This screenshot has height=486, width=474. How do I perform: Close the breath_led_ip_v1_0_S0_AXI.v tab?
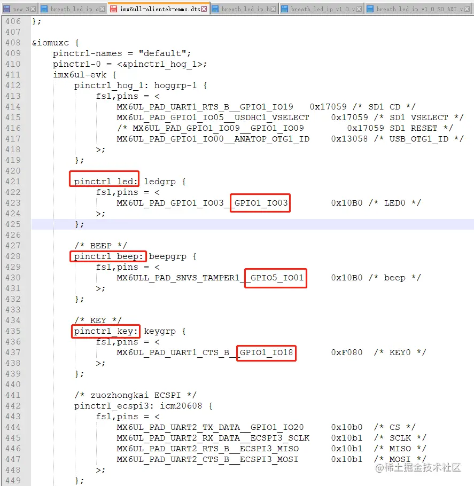[x=467, y=9]
